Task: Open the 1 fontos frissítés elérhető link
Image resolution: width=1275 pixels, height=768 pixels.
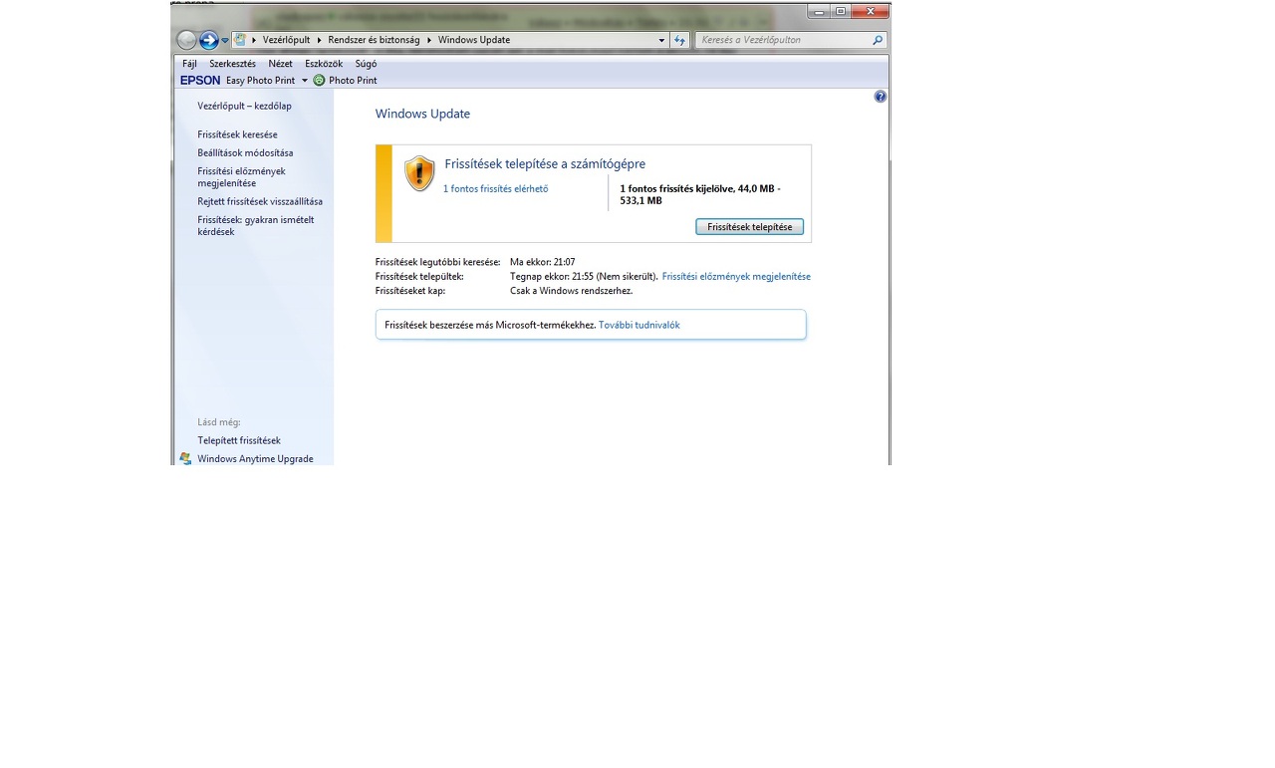Action: [495, 188]
